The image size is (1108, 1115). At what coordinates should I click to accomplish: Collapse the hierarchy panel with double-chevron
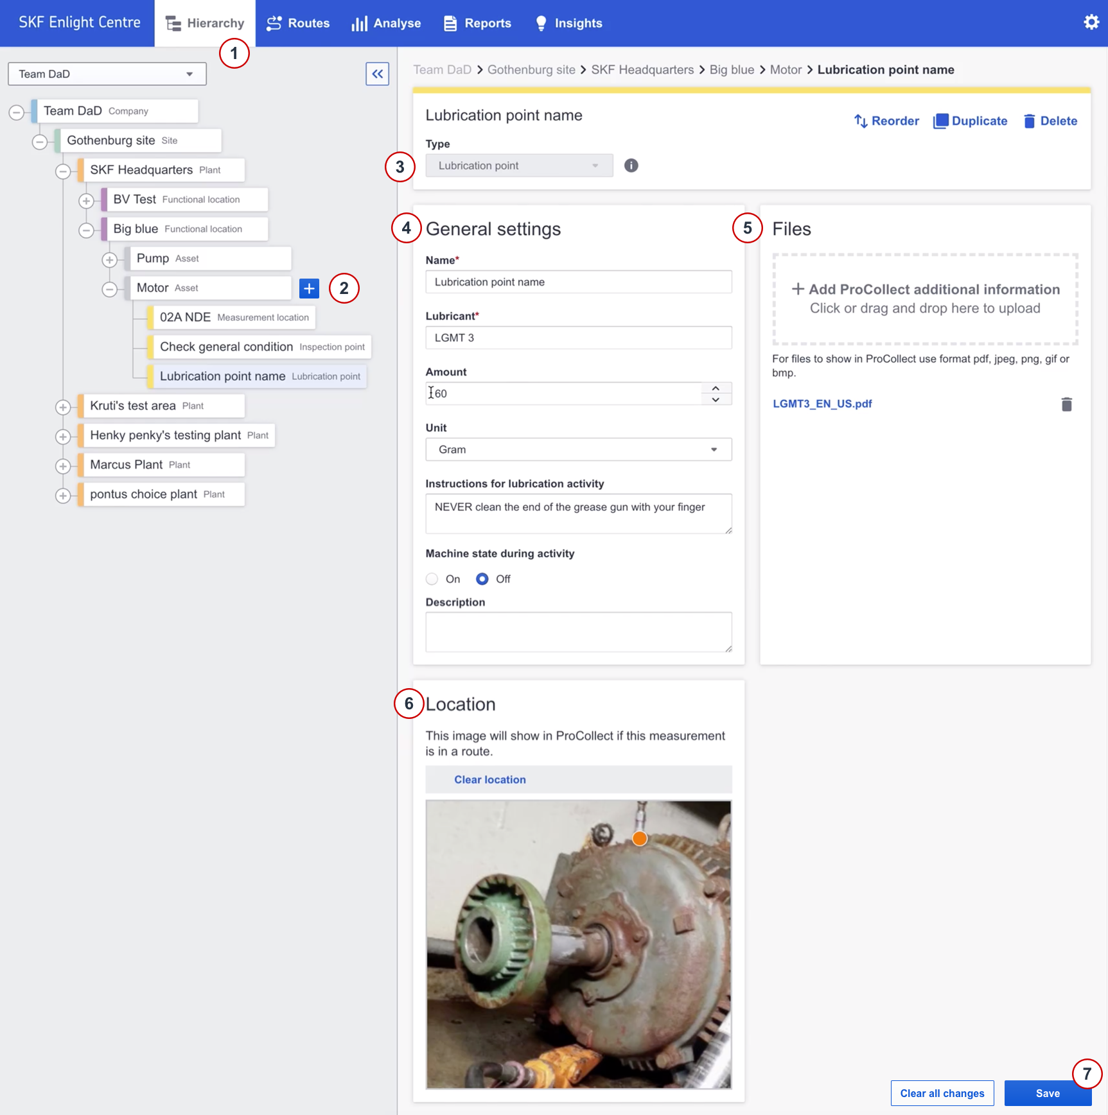(377, 74)
